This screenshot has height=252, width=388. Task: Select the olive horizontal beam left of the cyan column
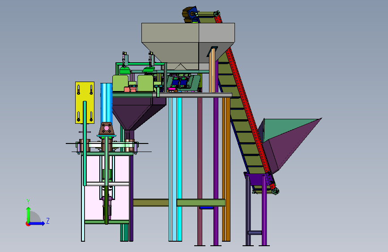point(151,203)
